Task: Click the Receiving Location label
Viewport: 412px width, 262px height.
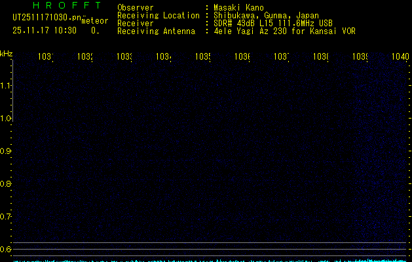Action: pyautogui.click(x=158, y=16)
